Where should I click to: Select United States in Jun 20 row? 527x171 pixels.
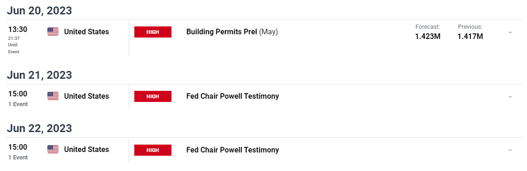coord(86,32)
